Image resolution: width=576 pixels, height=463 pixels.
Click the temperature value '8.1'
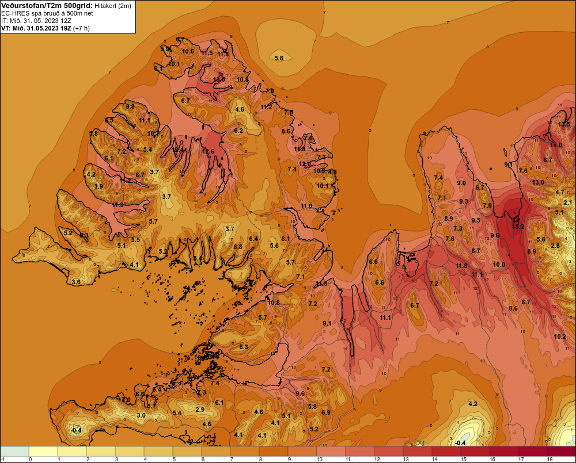(x=286, y=239)
